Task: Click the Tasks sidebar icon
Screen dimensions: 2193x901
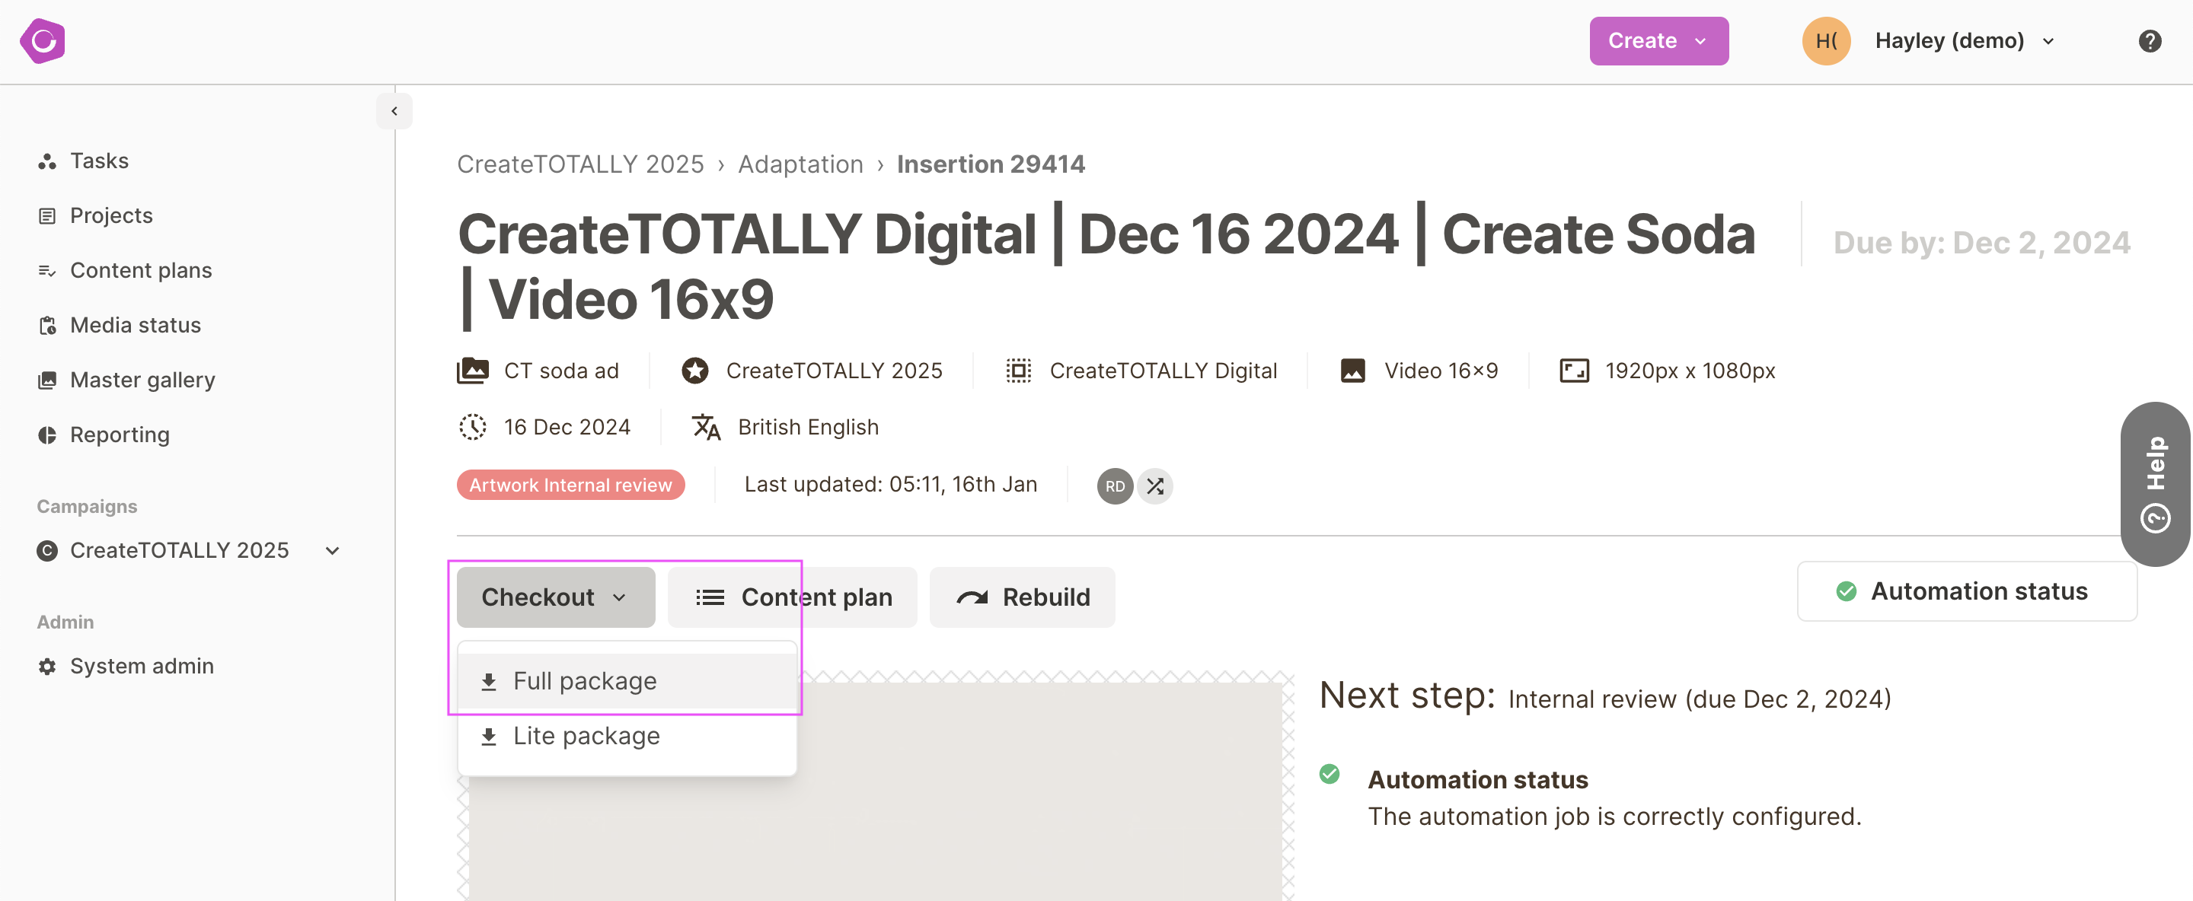Action: (x=46, y=161)
